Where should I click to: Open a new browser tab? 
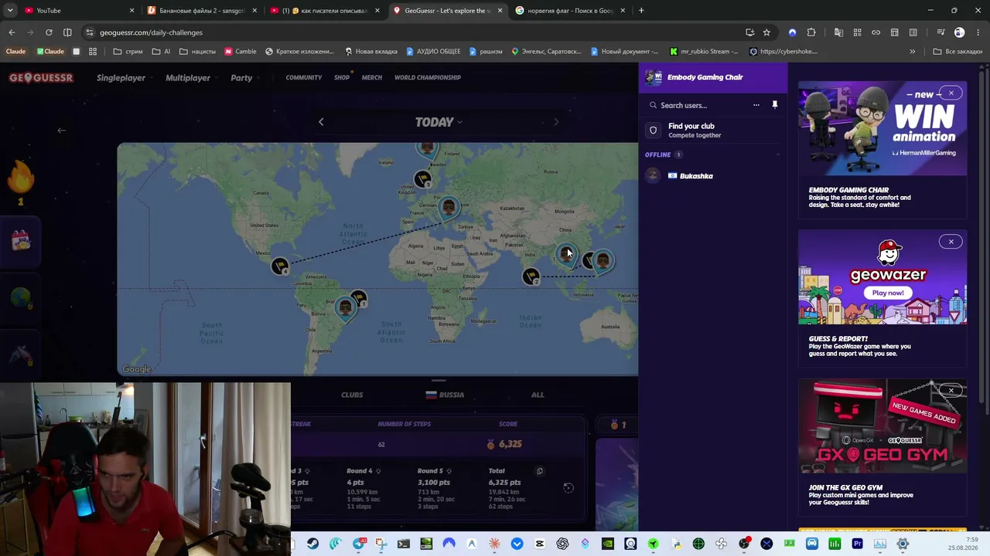point(641,11)
